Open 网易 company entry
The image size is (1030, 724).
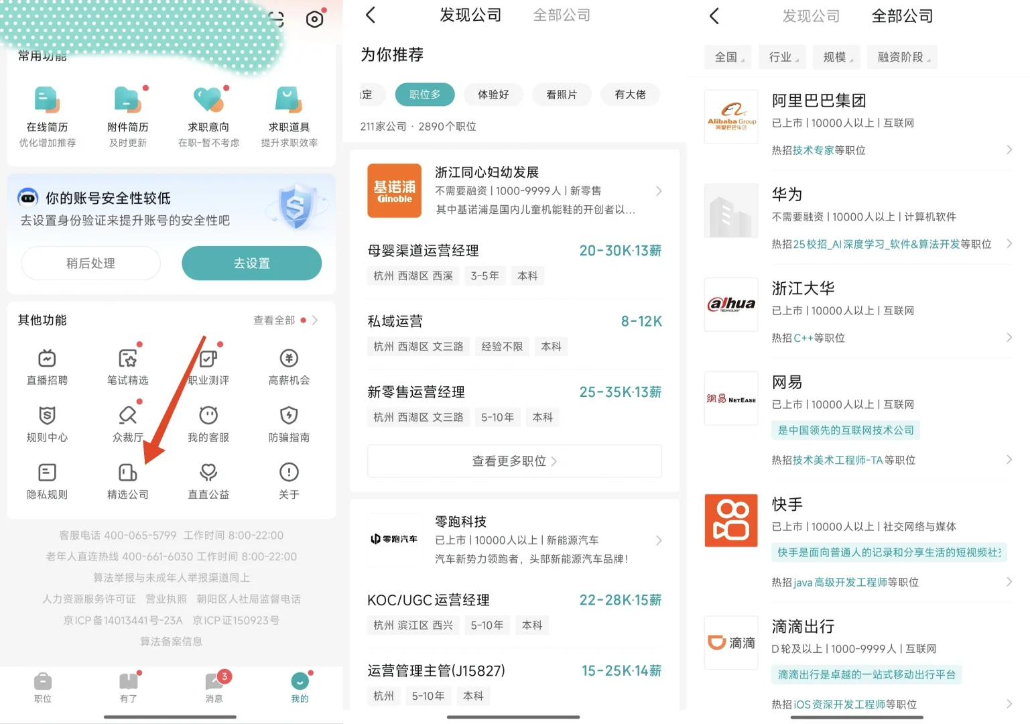point(858,419)
